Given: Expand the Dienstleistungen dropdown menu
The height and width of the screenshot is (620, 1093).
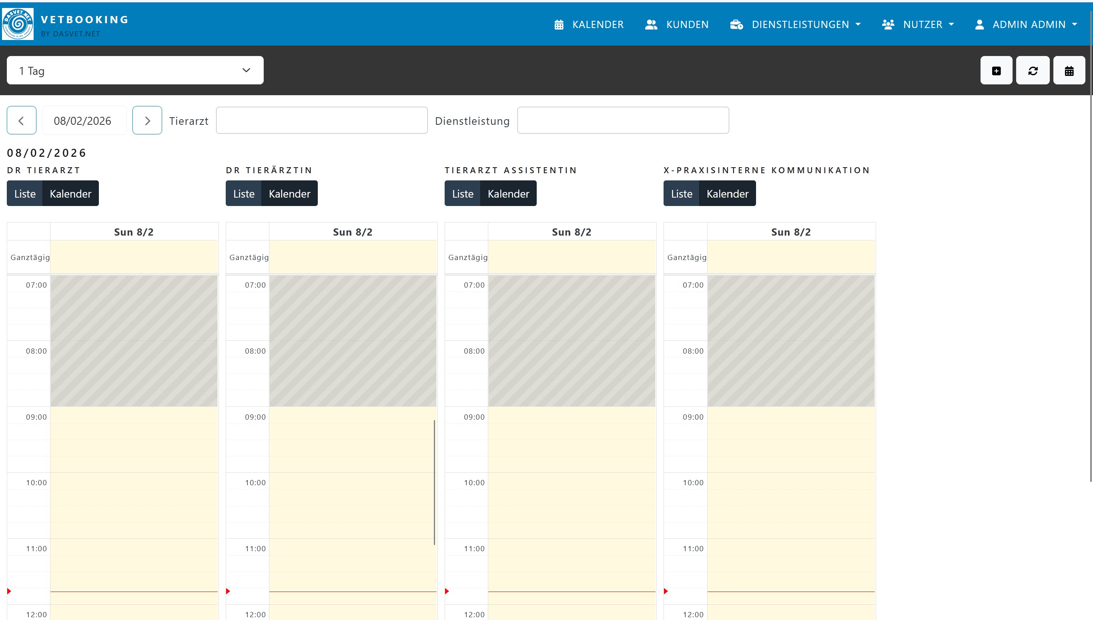Looking at the screenshot, I should [795, 24].
